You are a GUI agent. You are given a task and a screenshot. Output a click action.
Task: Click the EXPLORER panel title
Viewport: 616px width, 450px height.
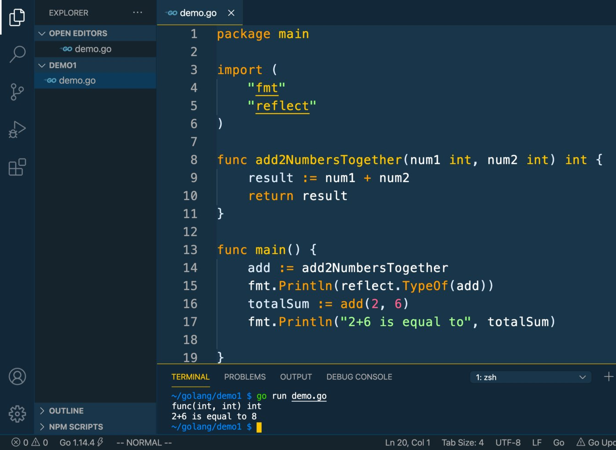pyautogui.click(x=69, y=13)
